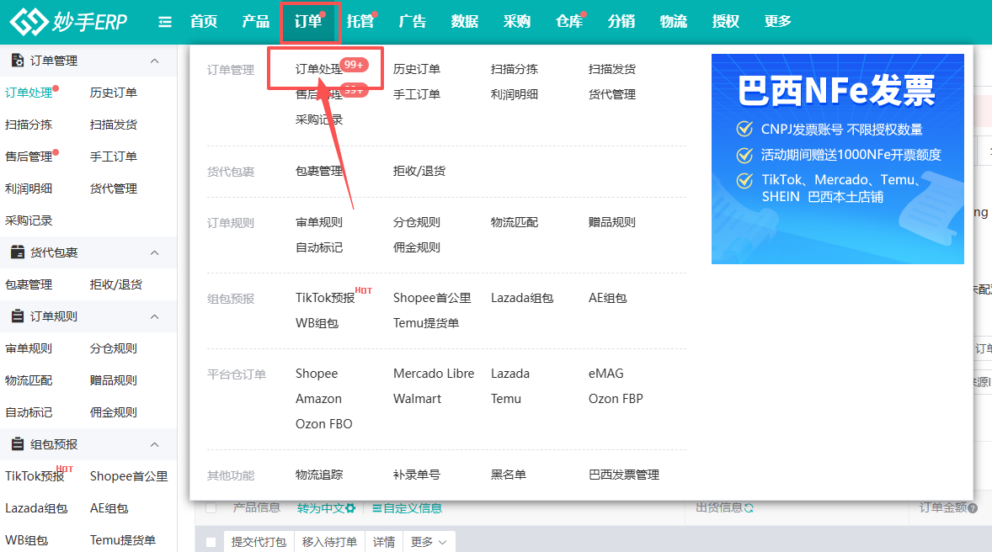Open the 数据 top menu
Viewport: 992px width, 552px height.
pos(464,22)
